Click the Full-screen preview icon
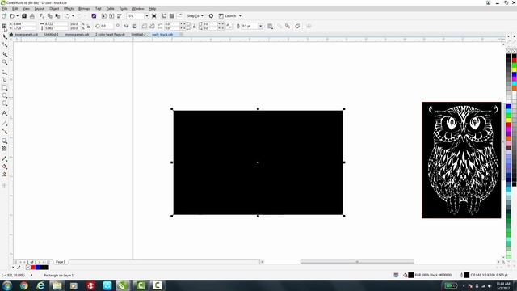Screen dimensions: 517x291 154,16
